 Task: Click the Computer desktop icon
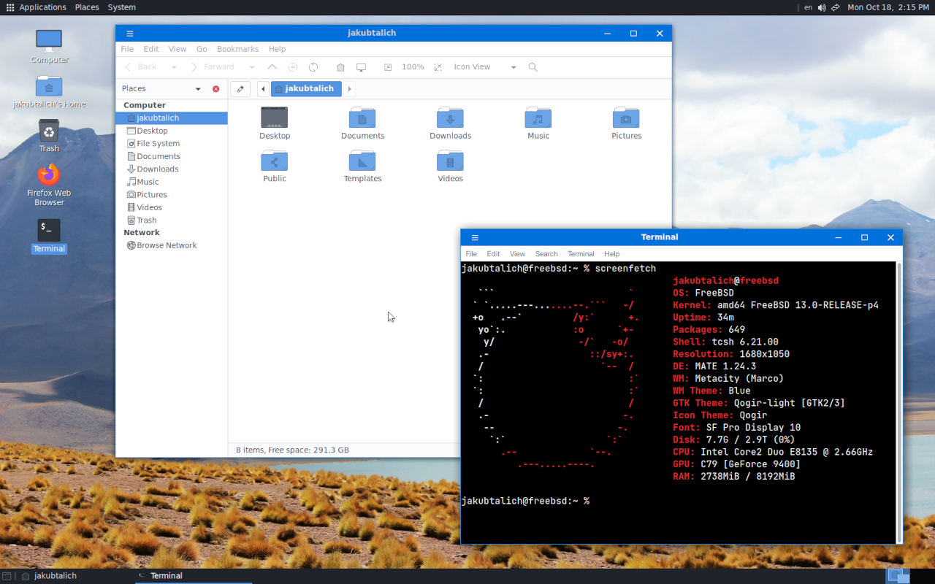tap(50, 47)
